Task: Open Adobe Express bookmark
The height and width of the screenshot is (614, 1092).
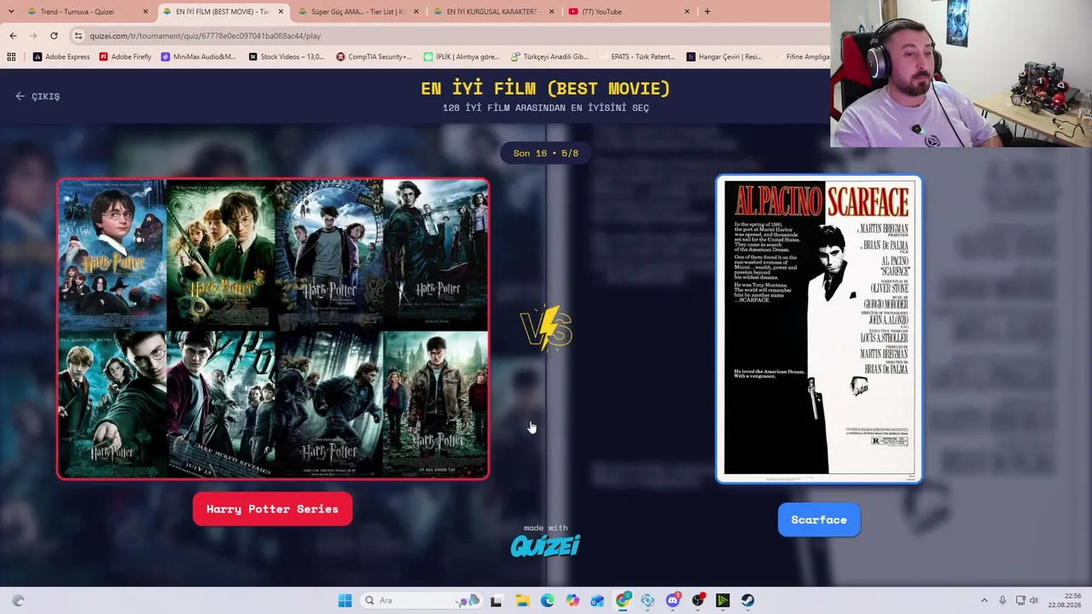Action: 61,57
